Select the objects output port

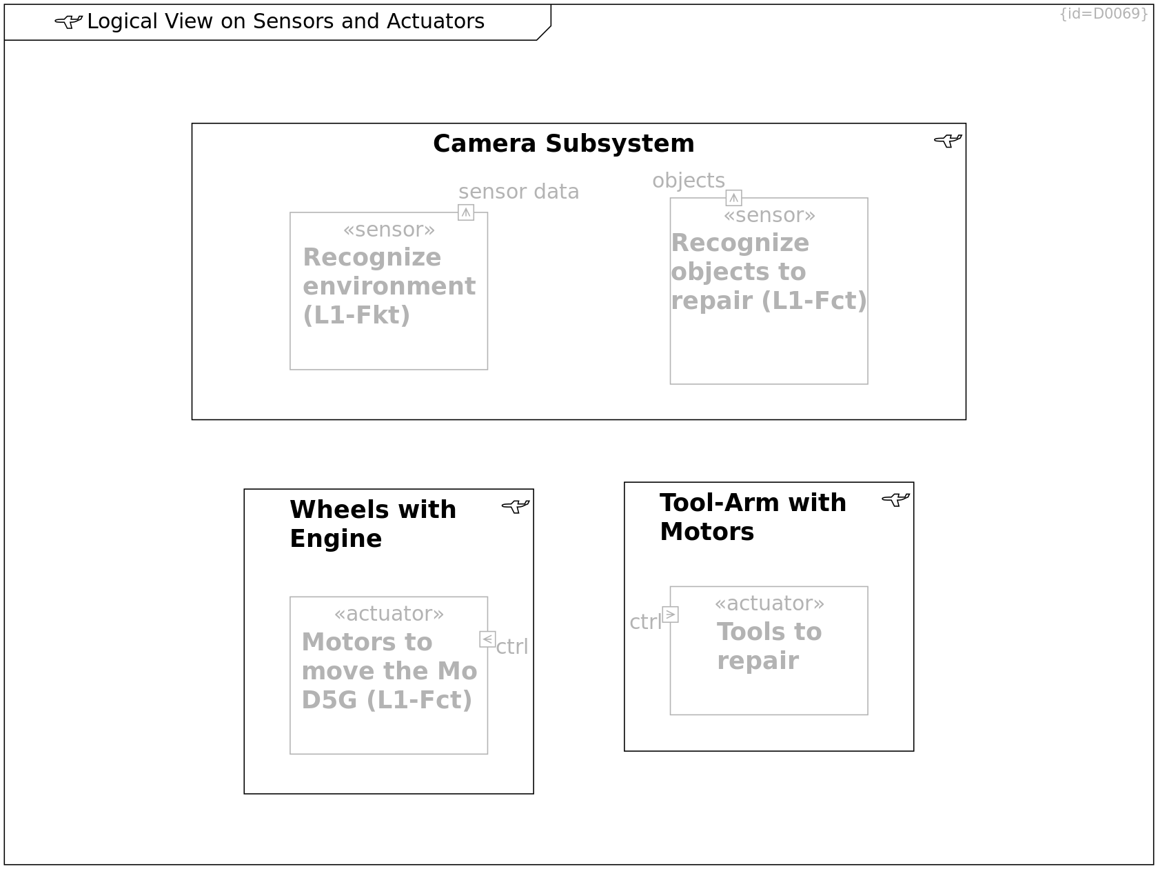point(733,198)
